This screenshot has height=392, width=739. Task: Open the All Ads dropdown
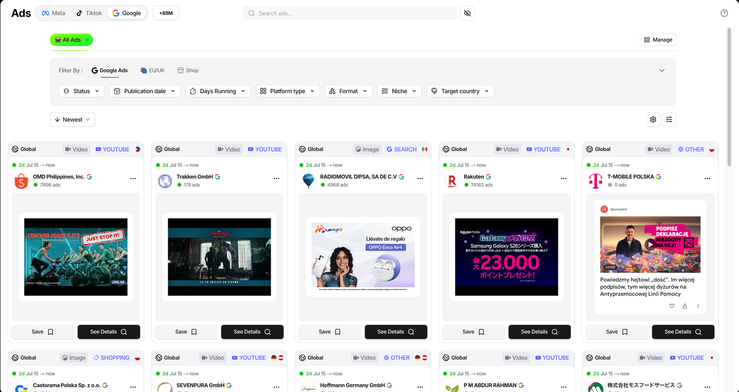point(72,40)
